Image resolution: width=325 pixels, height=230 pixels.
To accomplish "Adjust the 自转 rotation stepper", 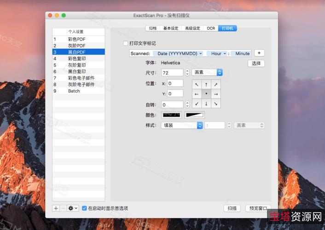I will [x=187, y=104].
